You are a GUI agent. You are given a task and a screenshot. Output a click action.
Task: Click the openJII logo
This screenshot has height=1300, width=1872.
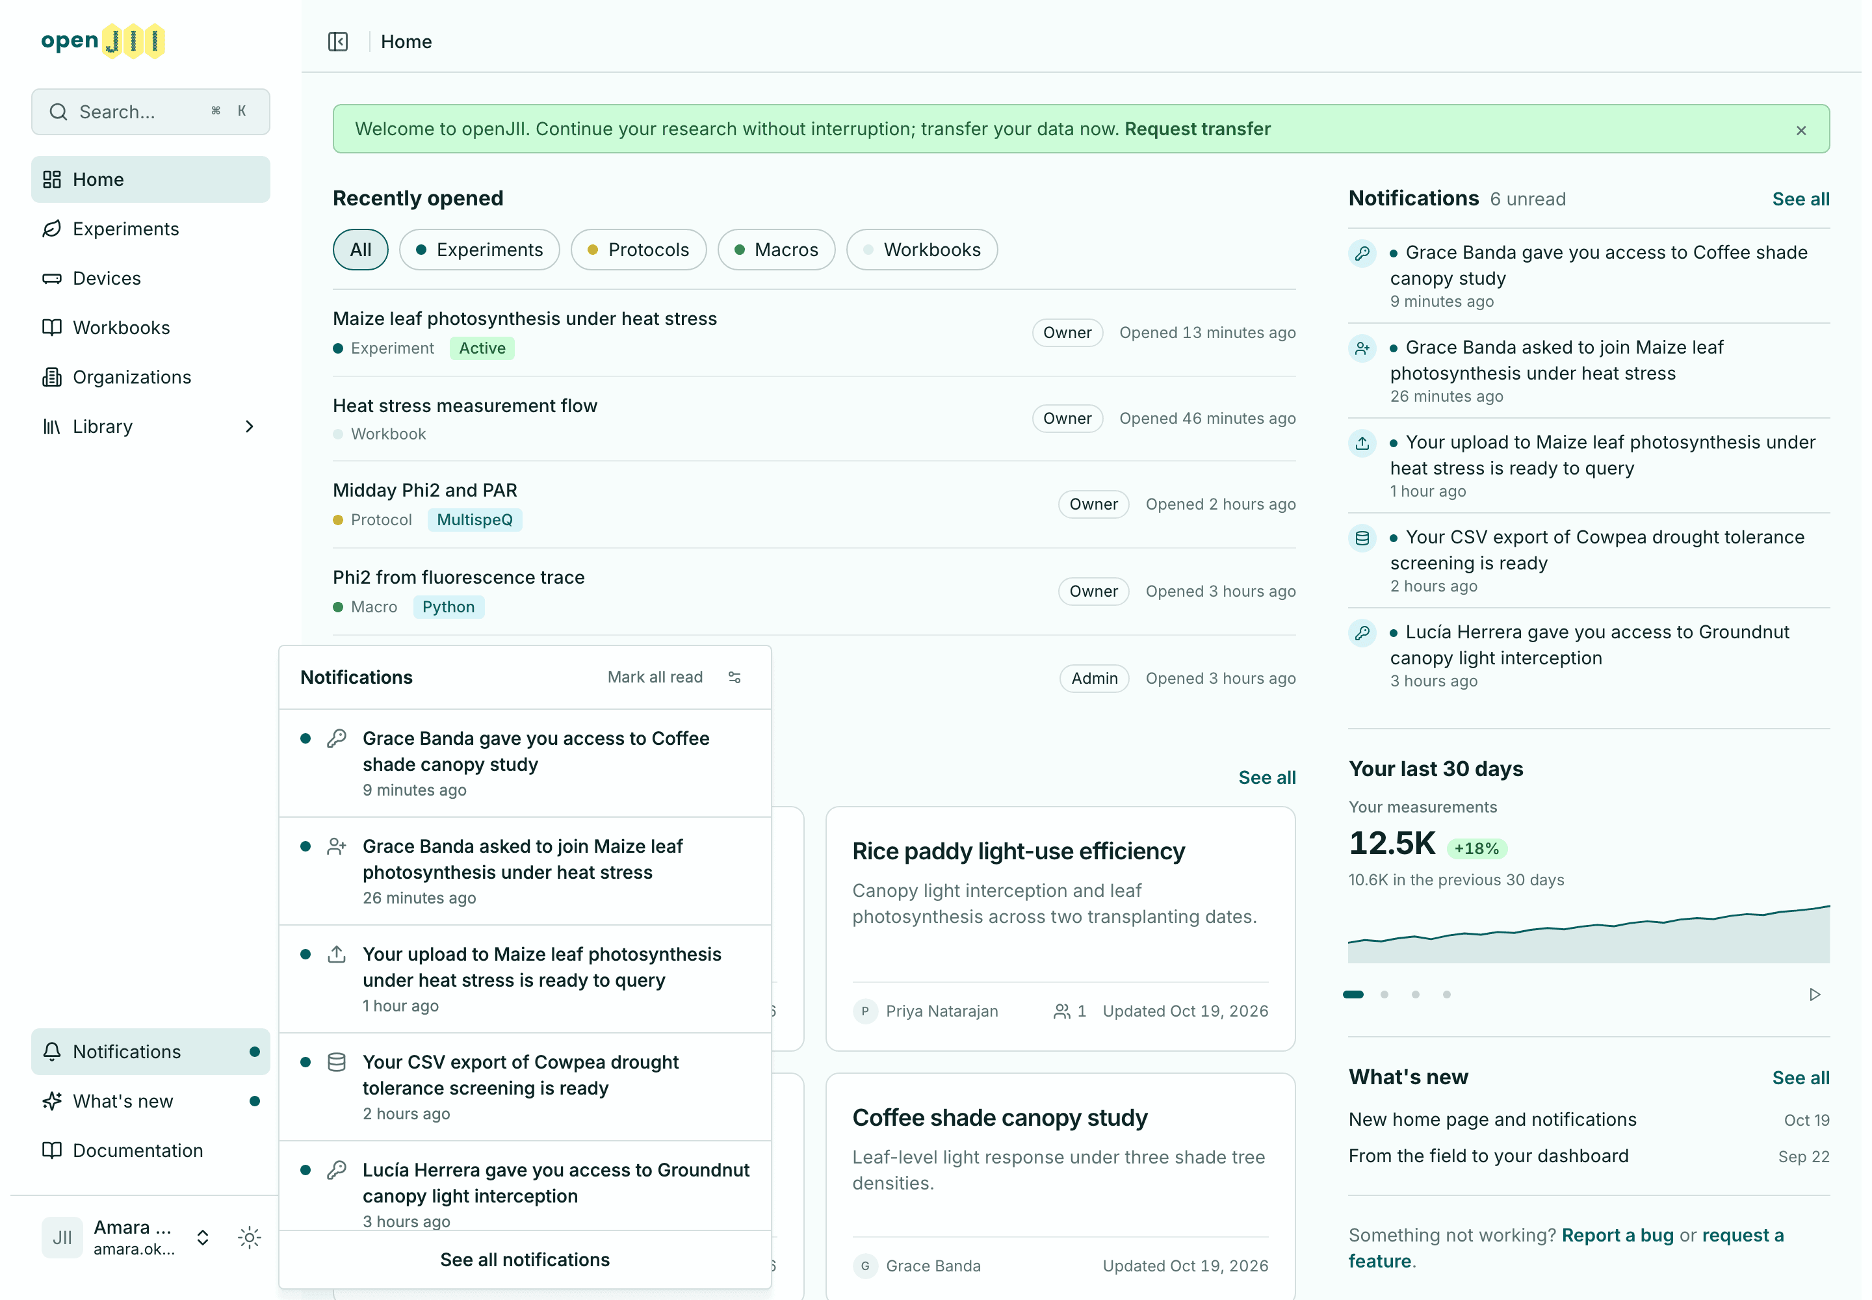click(103, 41)
